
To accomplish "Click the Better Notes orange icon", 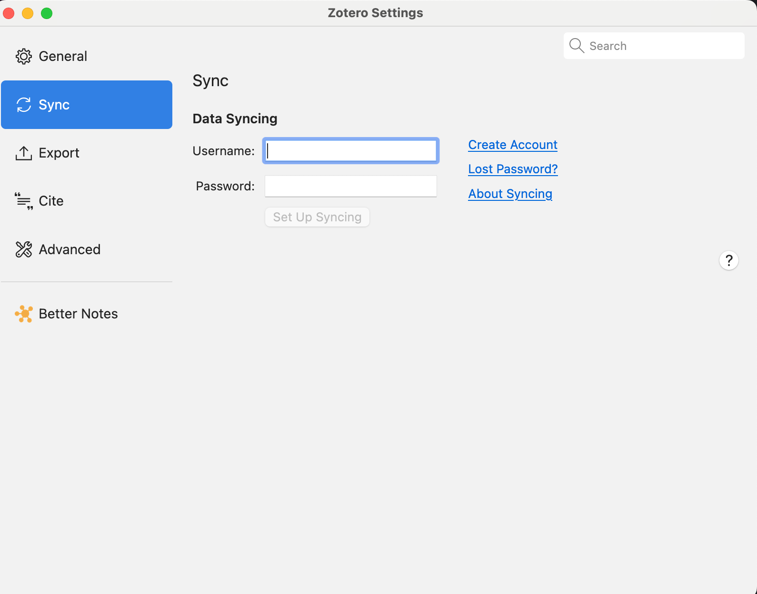I will pos(24,314).
